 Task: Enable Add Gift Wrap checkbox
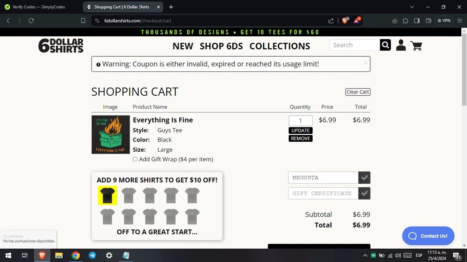click(x=135, y=159)
